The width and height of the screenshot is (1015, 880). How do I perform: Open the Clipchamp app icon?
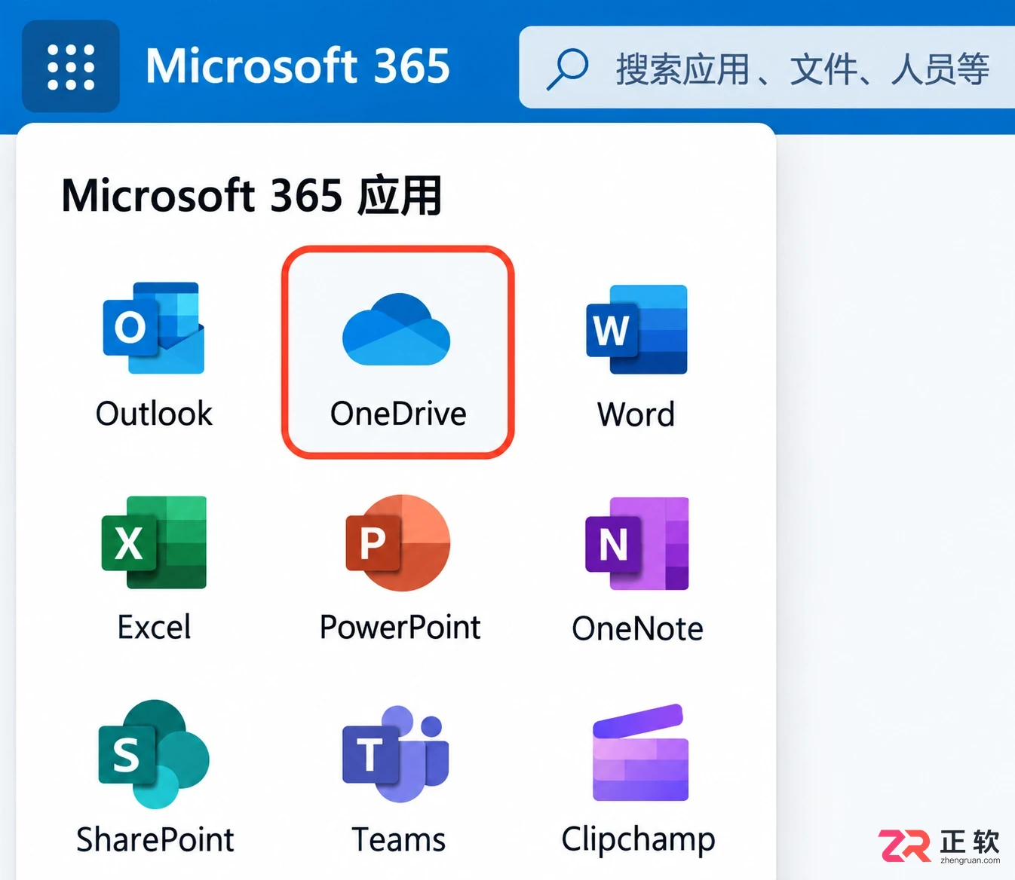(x=640, y=753)
